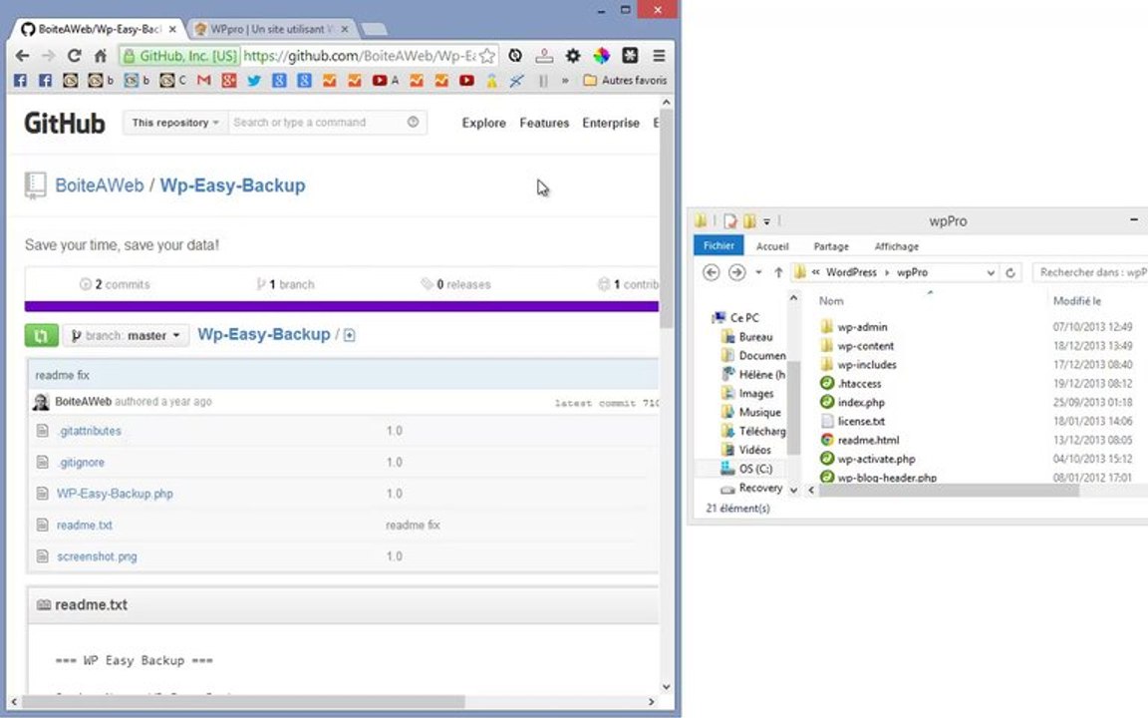The image size is (1148, 718).
Task: Click the Rechercher dans wpPro search field
Action: (x=1091, y=272)
